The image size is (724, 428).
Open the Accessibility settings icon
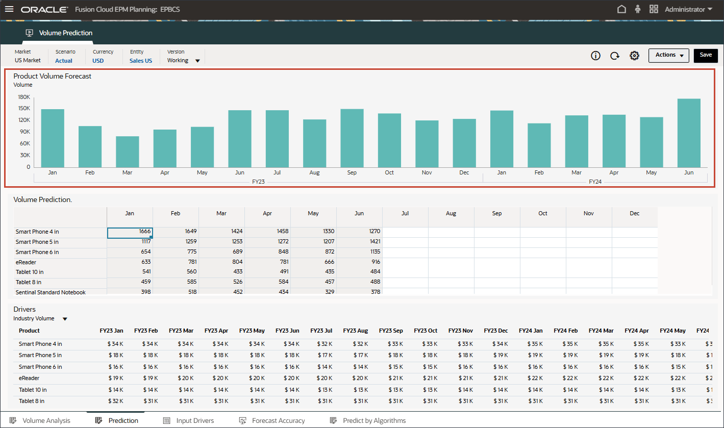637,9
